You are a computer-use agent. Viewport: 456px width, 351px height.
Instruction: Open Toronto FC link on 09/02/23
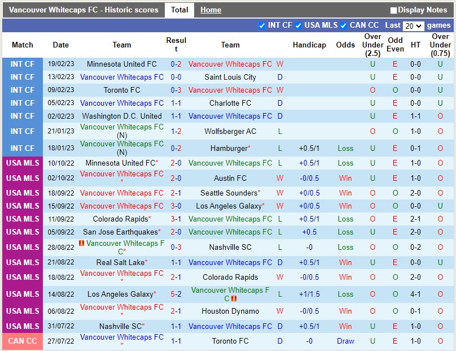point(121,90)
